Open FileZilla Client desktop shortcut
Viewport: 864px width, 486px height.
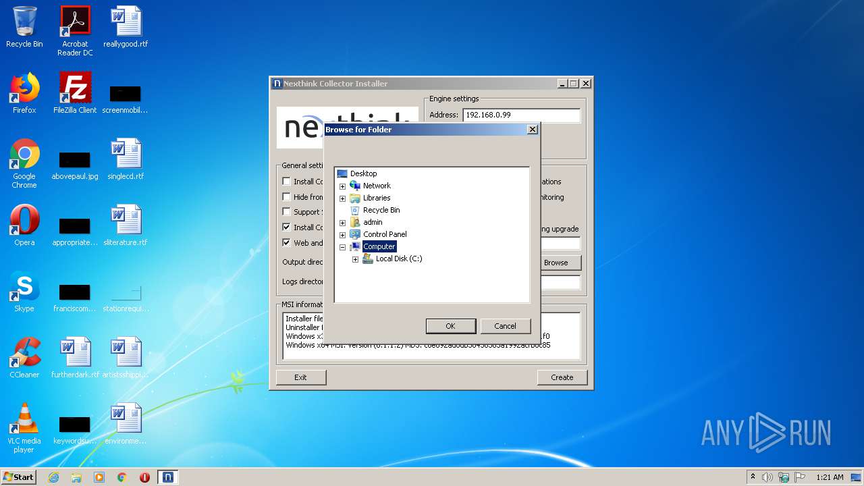[75, 93]
